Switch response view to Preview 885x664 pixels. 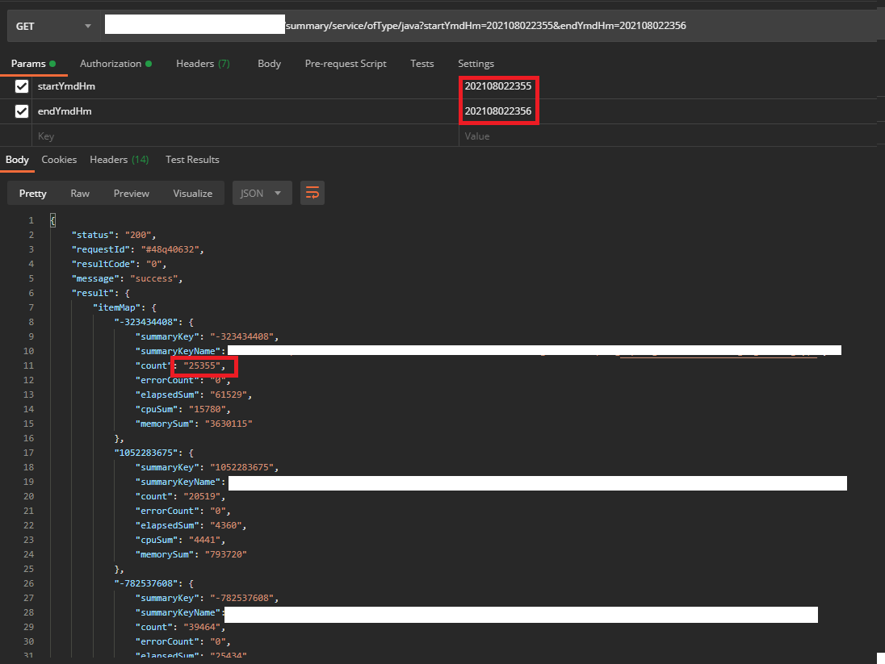(131, 194)
